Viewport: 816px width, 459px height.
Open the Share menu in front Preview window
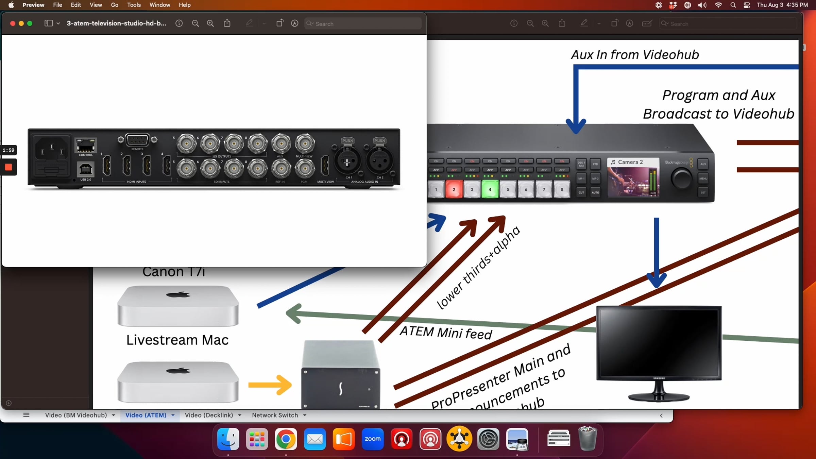[227, 23]
